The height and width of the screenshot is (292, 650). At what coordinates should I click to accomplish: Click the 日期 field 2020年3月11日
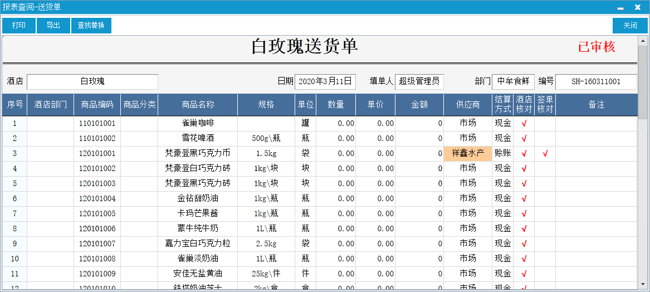coord(325,82)
